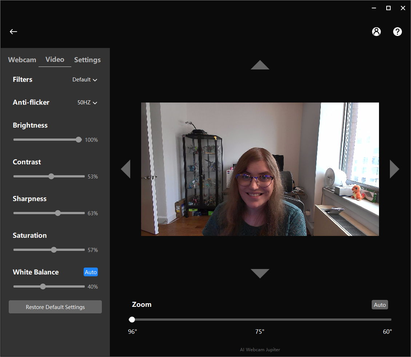Click the Contrast slider handle

click(x=51, y=176)
